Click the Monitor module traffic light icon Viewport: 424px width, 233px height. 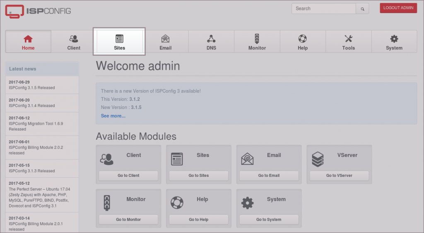pyautogui.click(x=107, y=203)
